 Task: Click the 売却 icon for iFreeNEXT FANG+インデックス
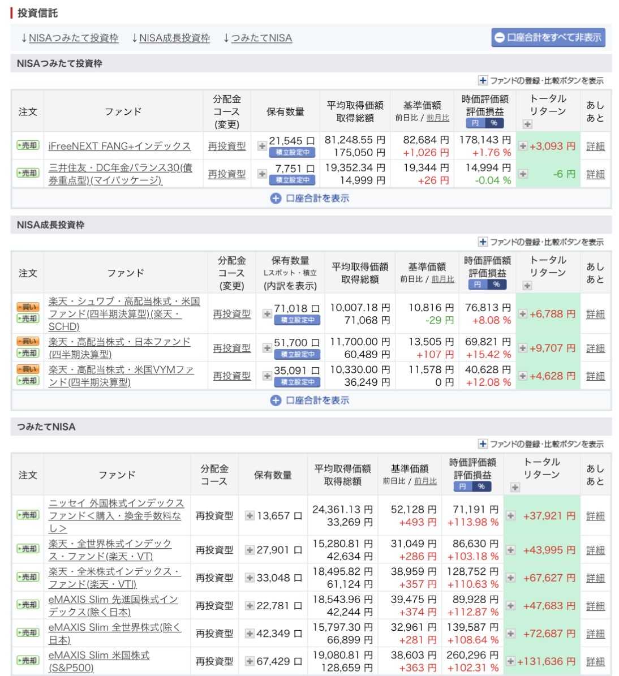[28, 145]
